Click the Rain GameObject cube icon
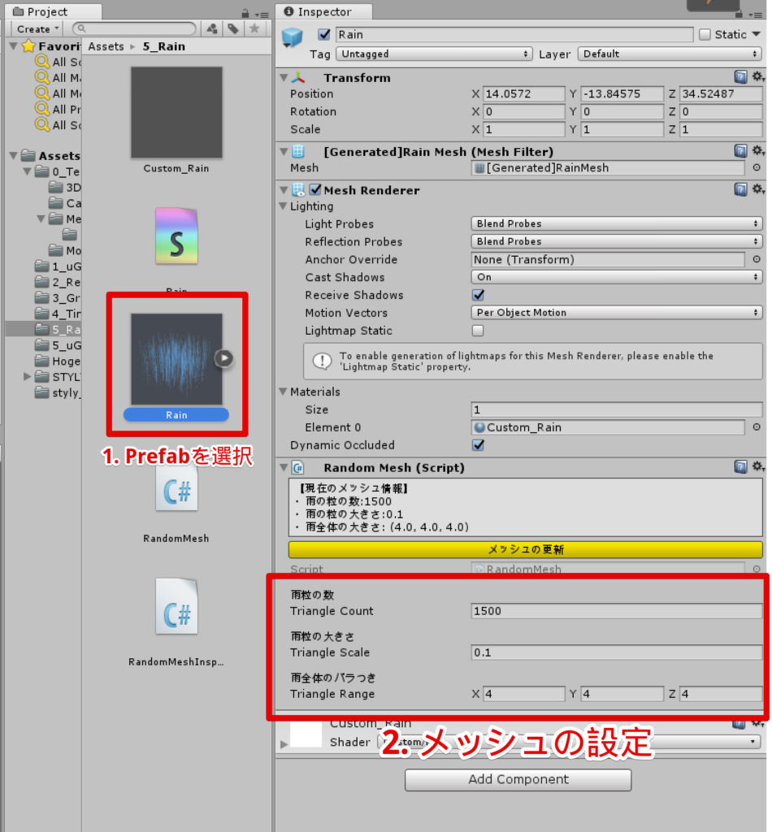 292,38
